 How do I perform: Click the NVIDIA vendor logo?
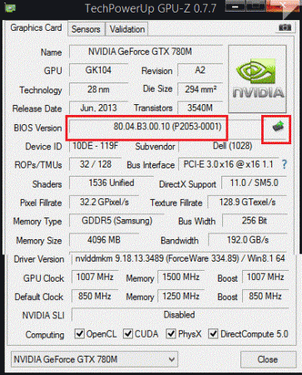(x=257, y=79)
